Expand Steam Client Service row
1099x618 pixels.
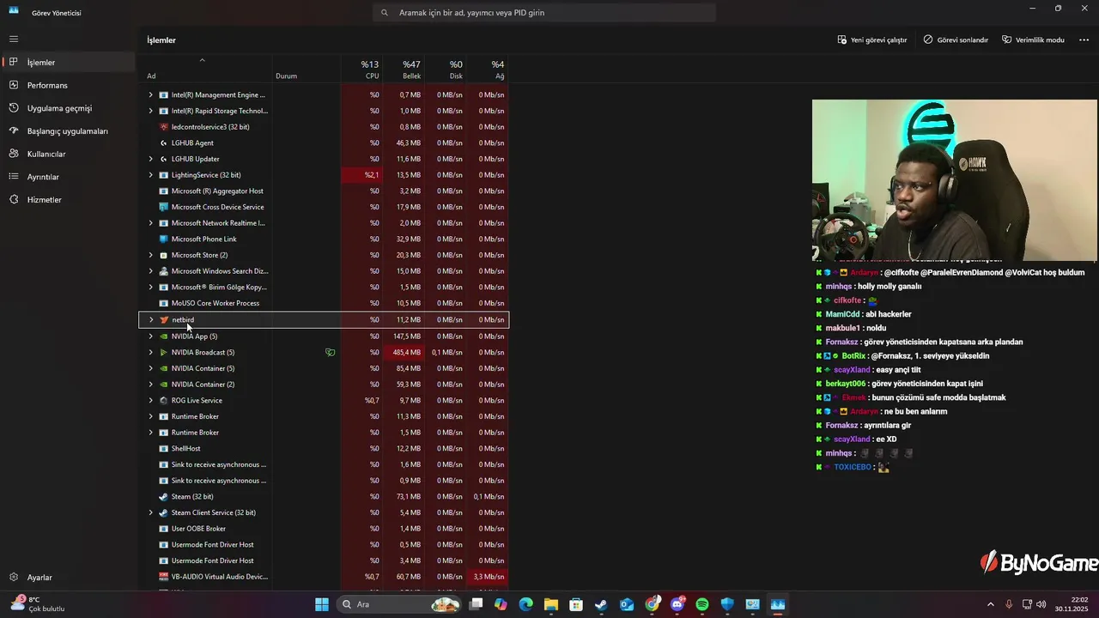pyautogui.click(x=151, y=512)
